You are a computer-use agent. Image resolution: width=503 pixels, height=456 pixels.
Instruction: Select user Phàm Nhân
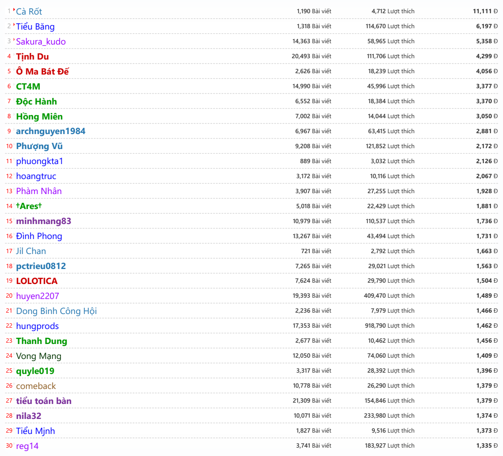(x=39, y=191)
